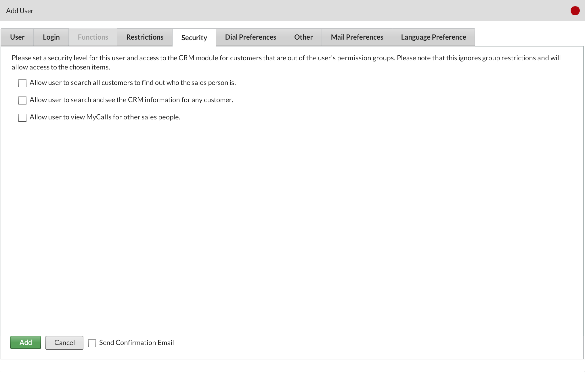
Task: Click the Login tab
Action: [x=51, y=37]
